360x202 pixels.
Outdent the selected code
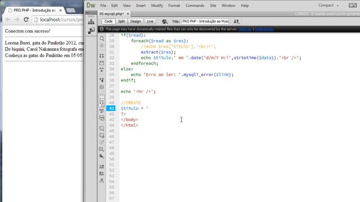pos(102,173)
